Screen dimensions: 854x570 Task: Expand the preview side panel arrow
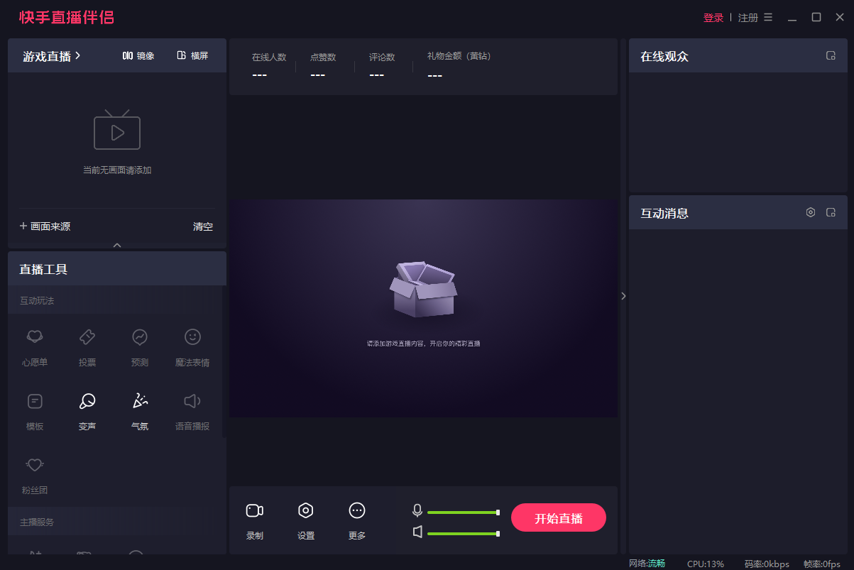[623, 295]
